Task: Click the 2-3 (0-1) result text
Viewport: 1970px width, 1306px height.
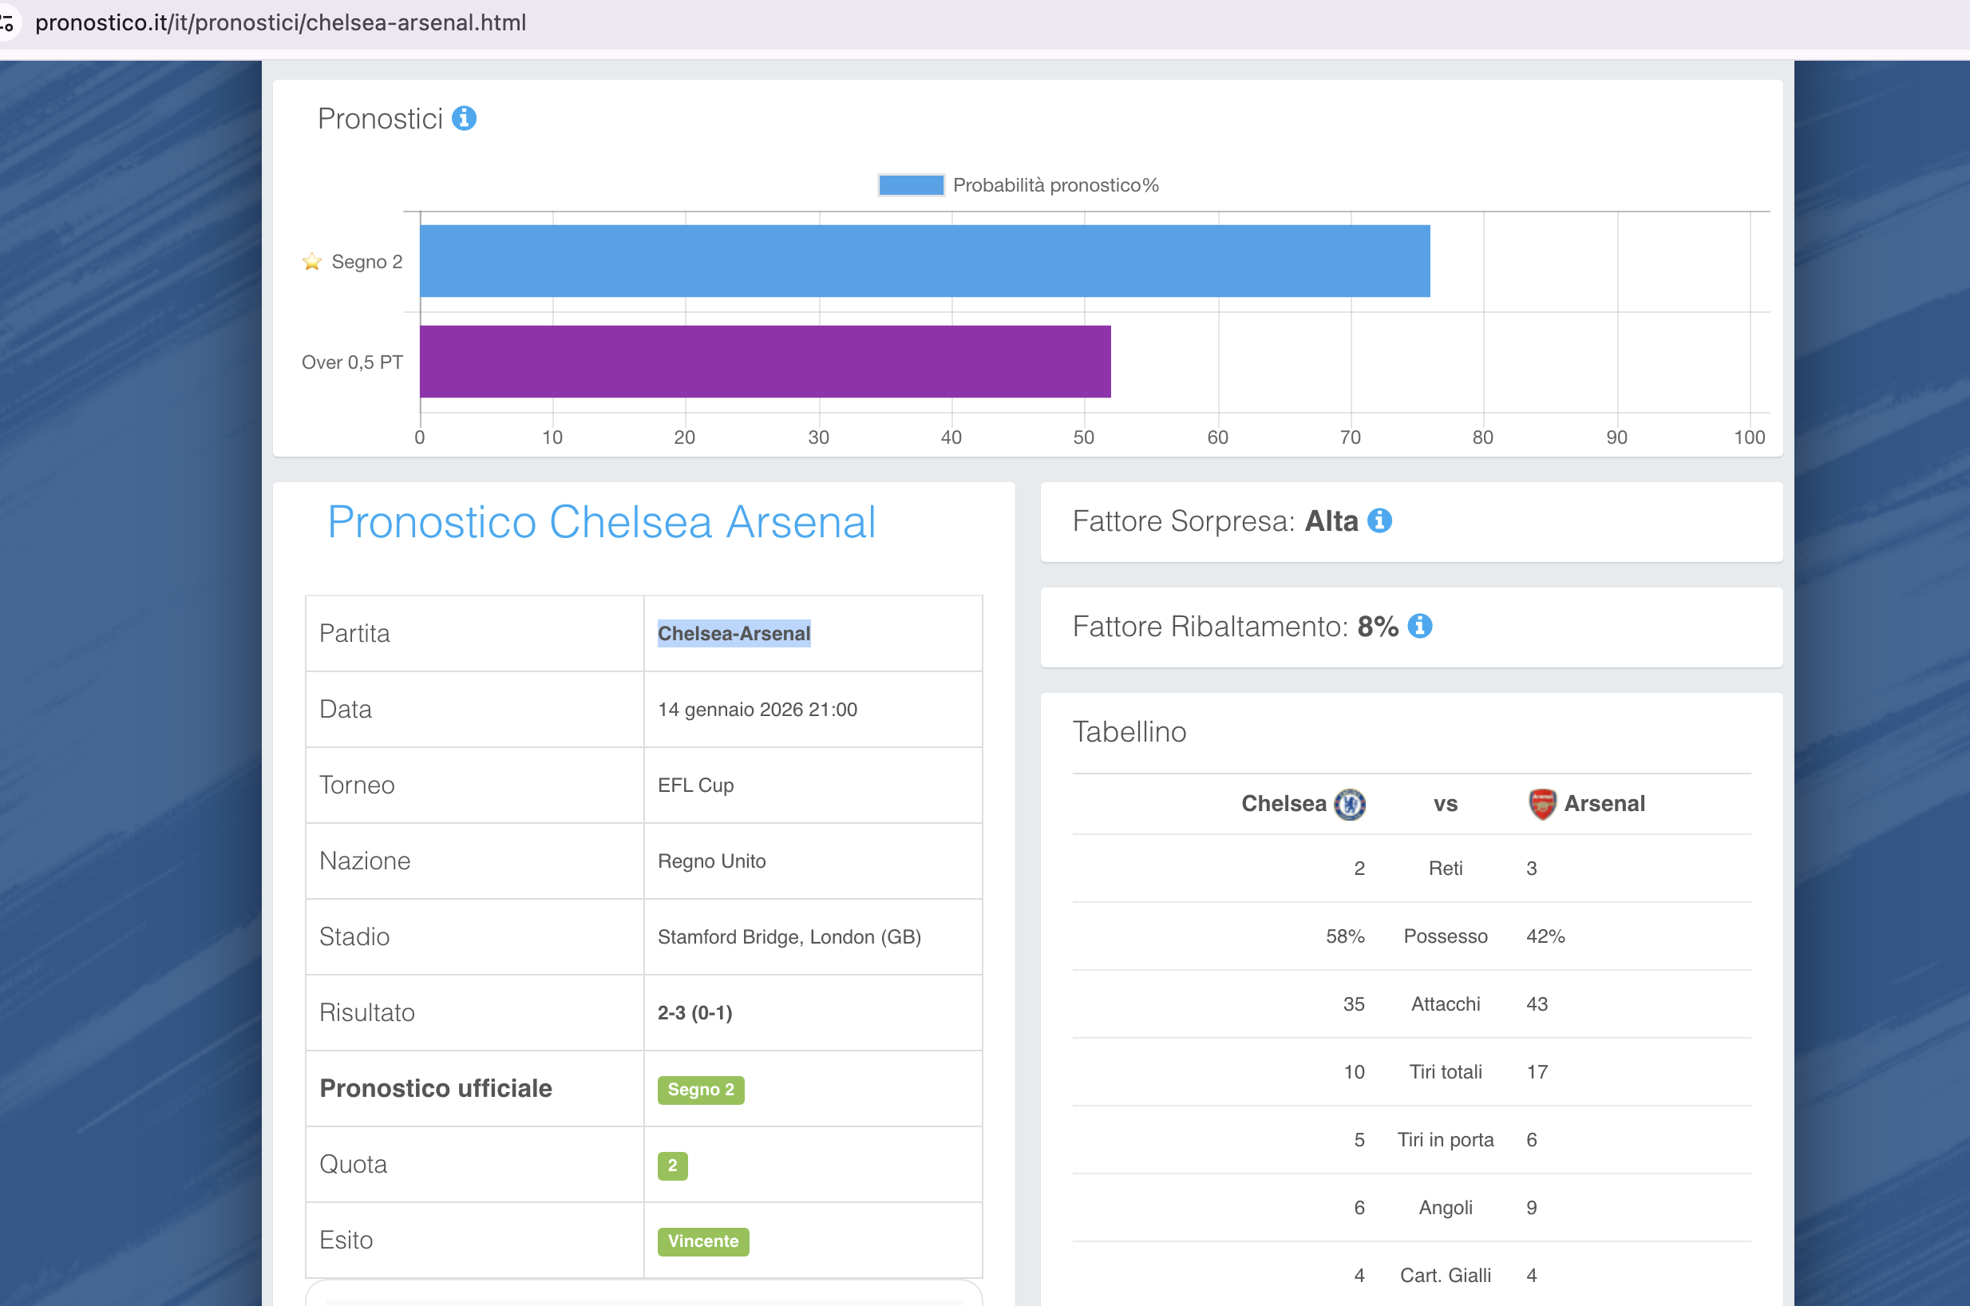Action: point(694,1013)
